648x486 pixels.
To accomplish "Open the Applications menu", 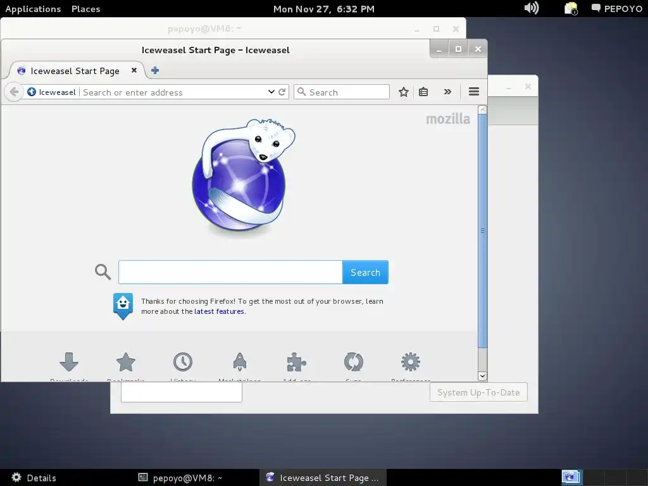I will point(33,9).
